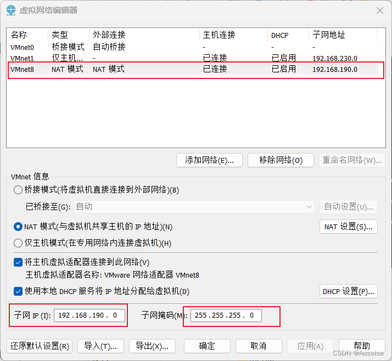The image size is (392, 361).
Task: Click the 名称 column header
Action: (x=19, y=35)
